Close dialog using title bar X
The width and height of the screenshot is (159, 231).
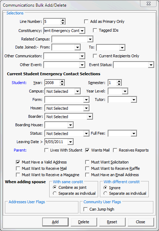click(x=148, y=4)
